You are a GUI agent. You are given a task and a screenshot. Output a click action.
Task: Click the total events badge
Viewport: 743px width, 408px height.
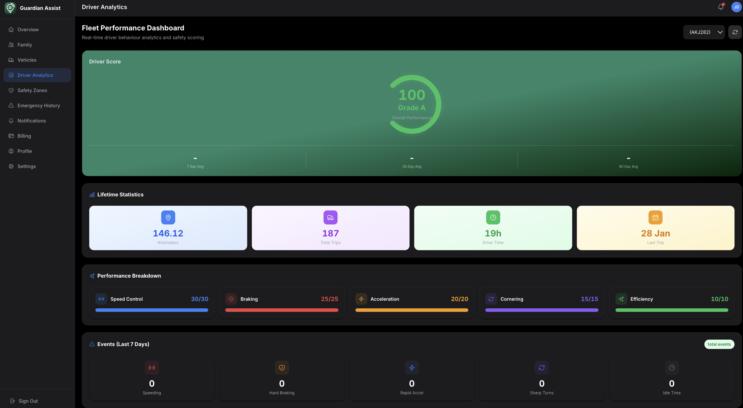coord(719,344)
